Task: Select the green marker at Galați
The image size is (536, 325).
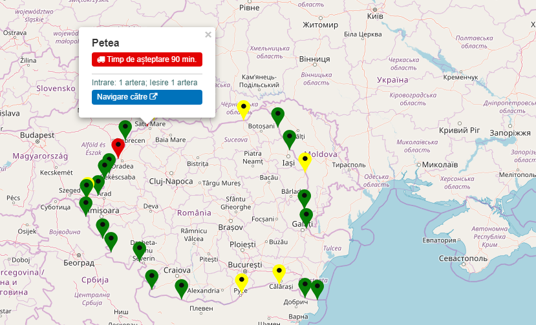Action: (306, 217)
